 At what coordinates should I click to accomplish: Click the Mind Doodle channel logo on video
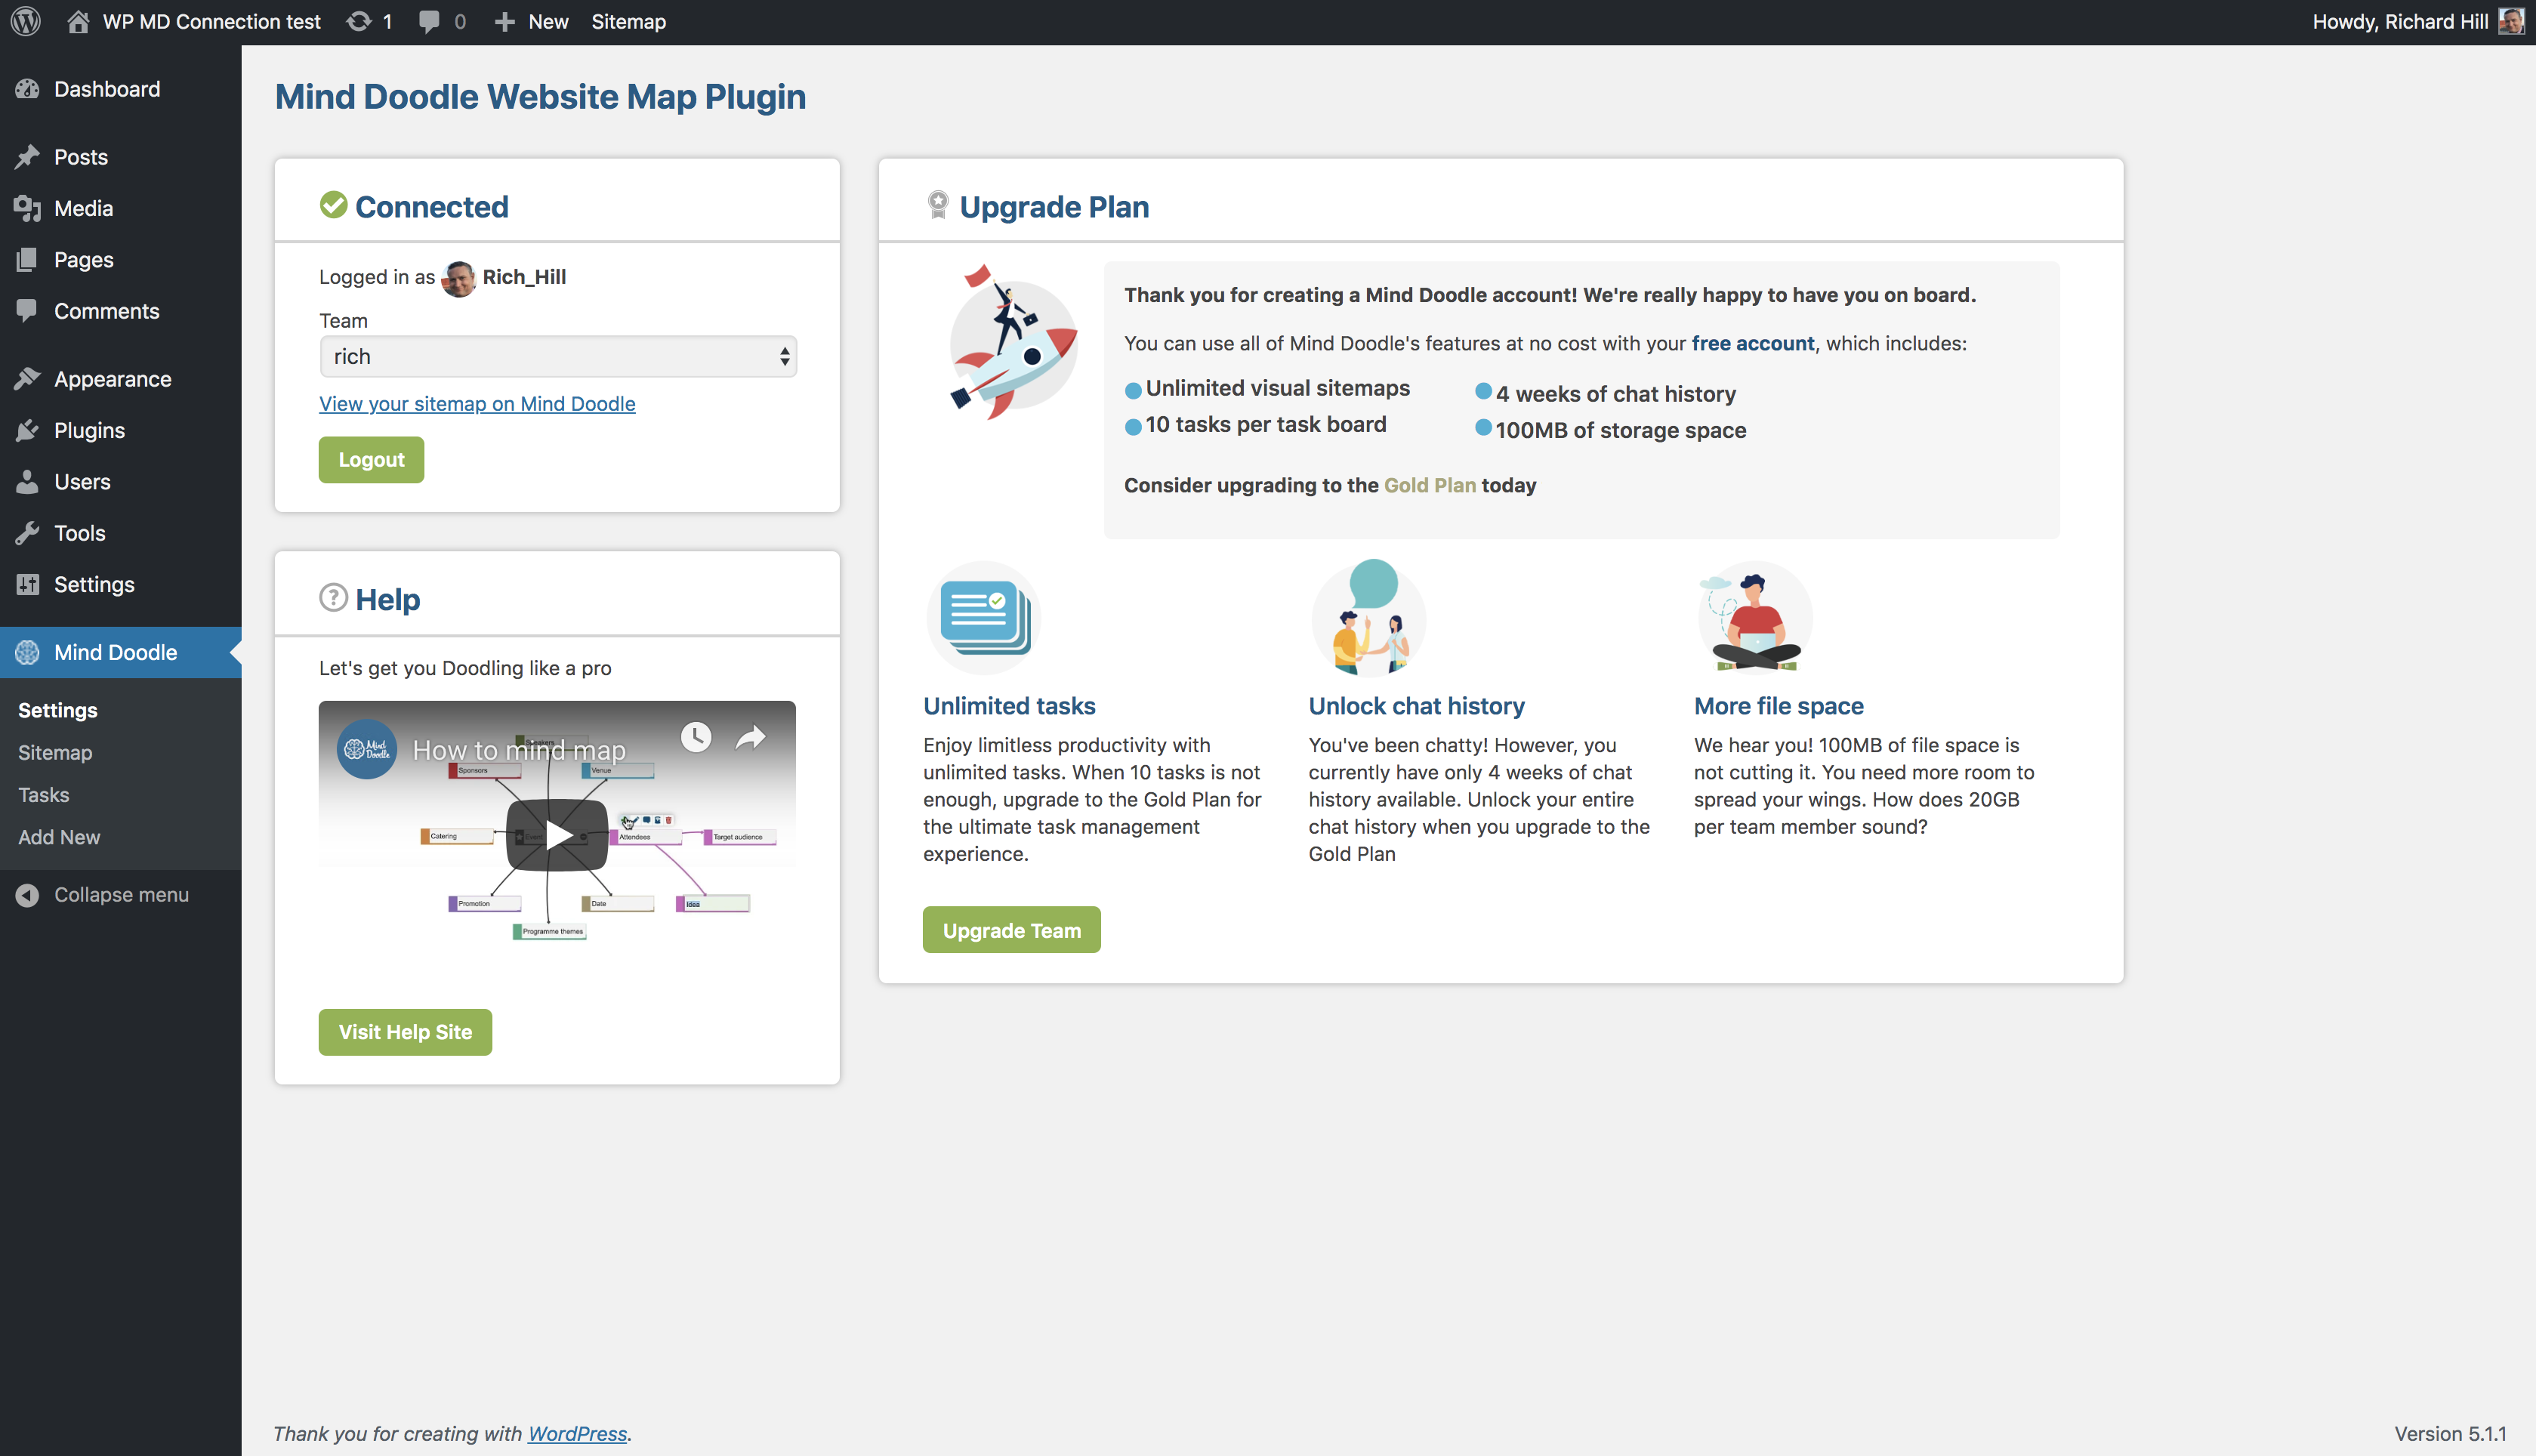tap(367, 749)
